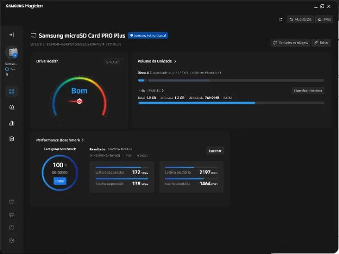This screenshot has width=339, height=254.
Task: Click the Disco 4 capacity bar
Action: [231, 80]
